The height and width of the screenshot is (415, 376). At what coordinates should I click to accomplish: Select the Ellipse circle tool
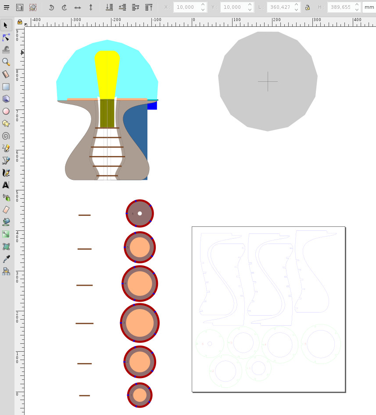click(6, 111)
